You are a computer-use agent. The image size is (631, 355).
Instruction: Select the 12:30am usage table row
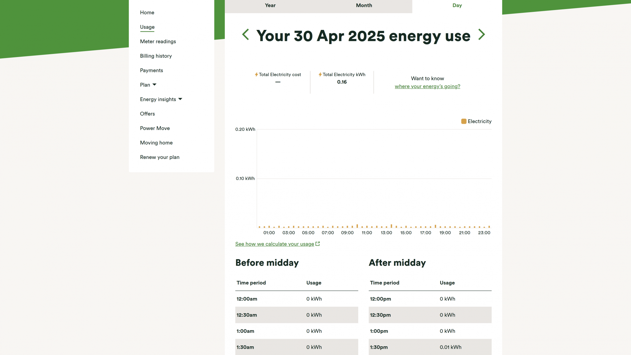[x=296, y=315]
